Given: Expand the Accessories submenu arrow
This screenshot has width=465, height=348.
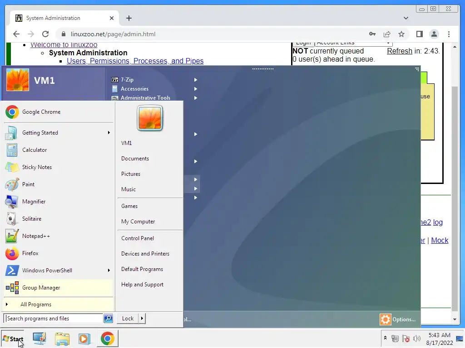Looking at the screenshot, I should point(195,89).
